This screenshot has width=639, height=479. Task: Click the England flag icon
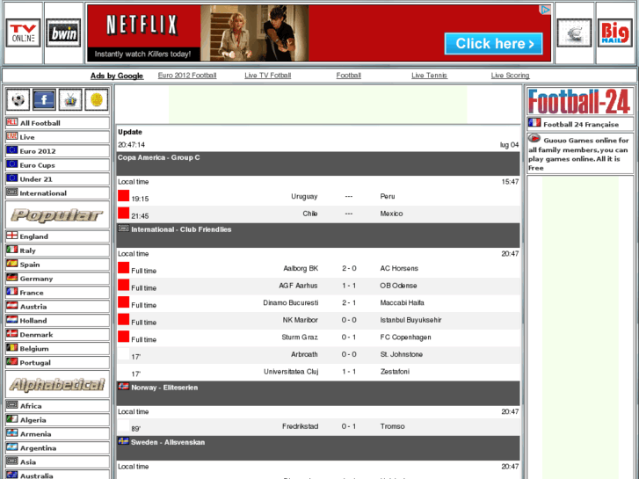tap(11, 236)
